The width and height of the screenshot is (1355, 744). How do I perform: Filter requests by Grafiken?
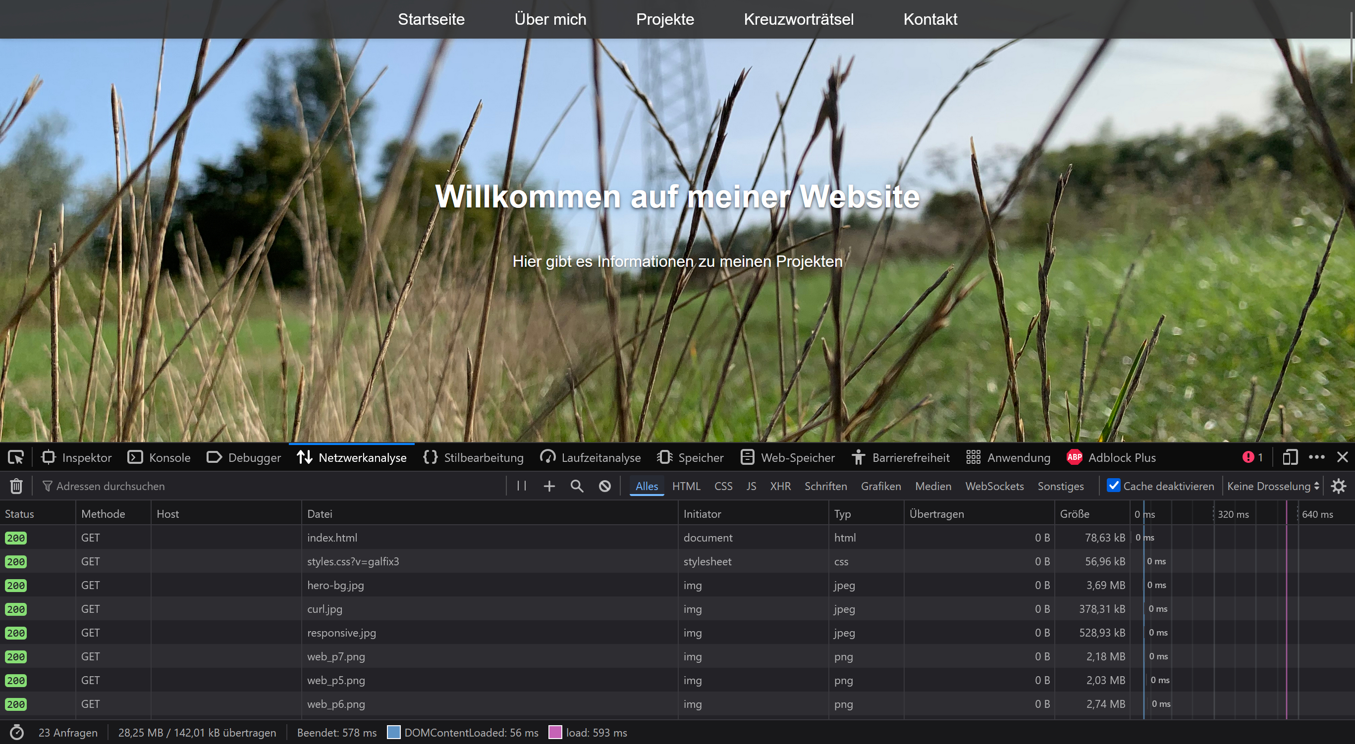click(880, 486)
